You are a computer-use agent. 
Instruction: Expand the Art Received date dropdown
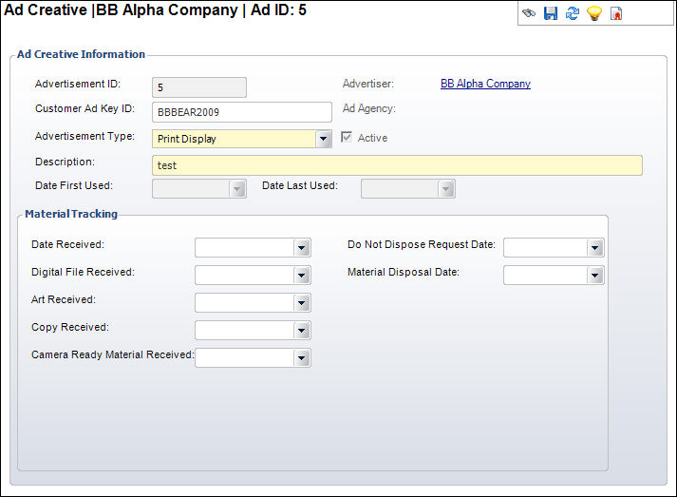pyautogui.click(x=302, y=303)
